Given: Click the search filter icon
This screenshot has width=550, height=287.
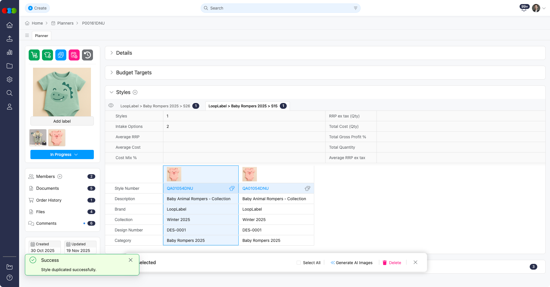Looking at the screenshot, I should (355, 8).
